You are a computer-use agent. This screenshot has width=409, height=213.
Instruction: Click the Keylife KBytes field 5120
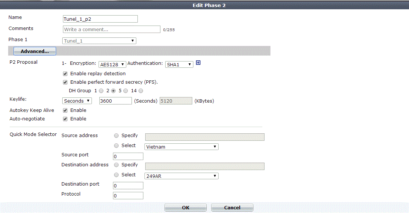pyautogui.click(x=176, y=101)
